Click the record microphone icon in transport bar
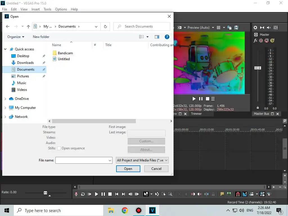The height and width of the screenshot is (216, 288). [76, 194]
